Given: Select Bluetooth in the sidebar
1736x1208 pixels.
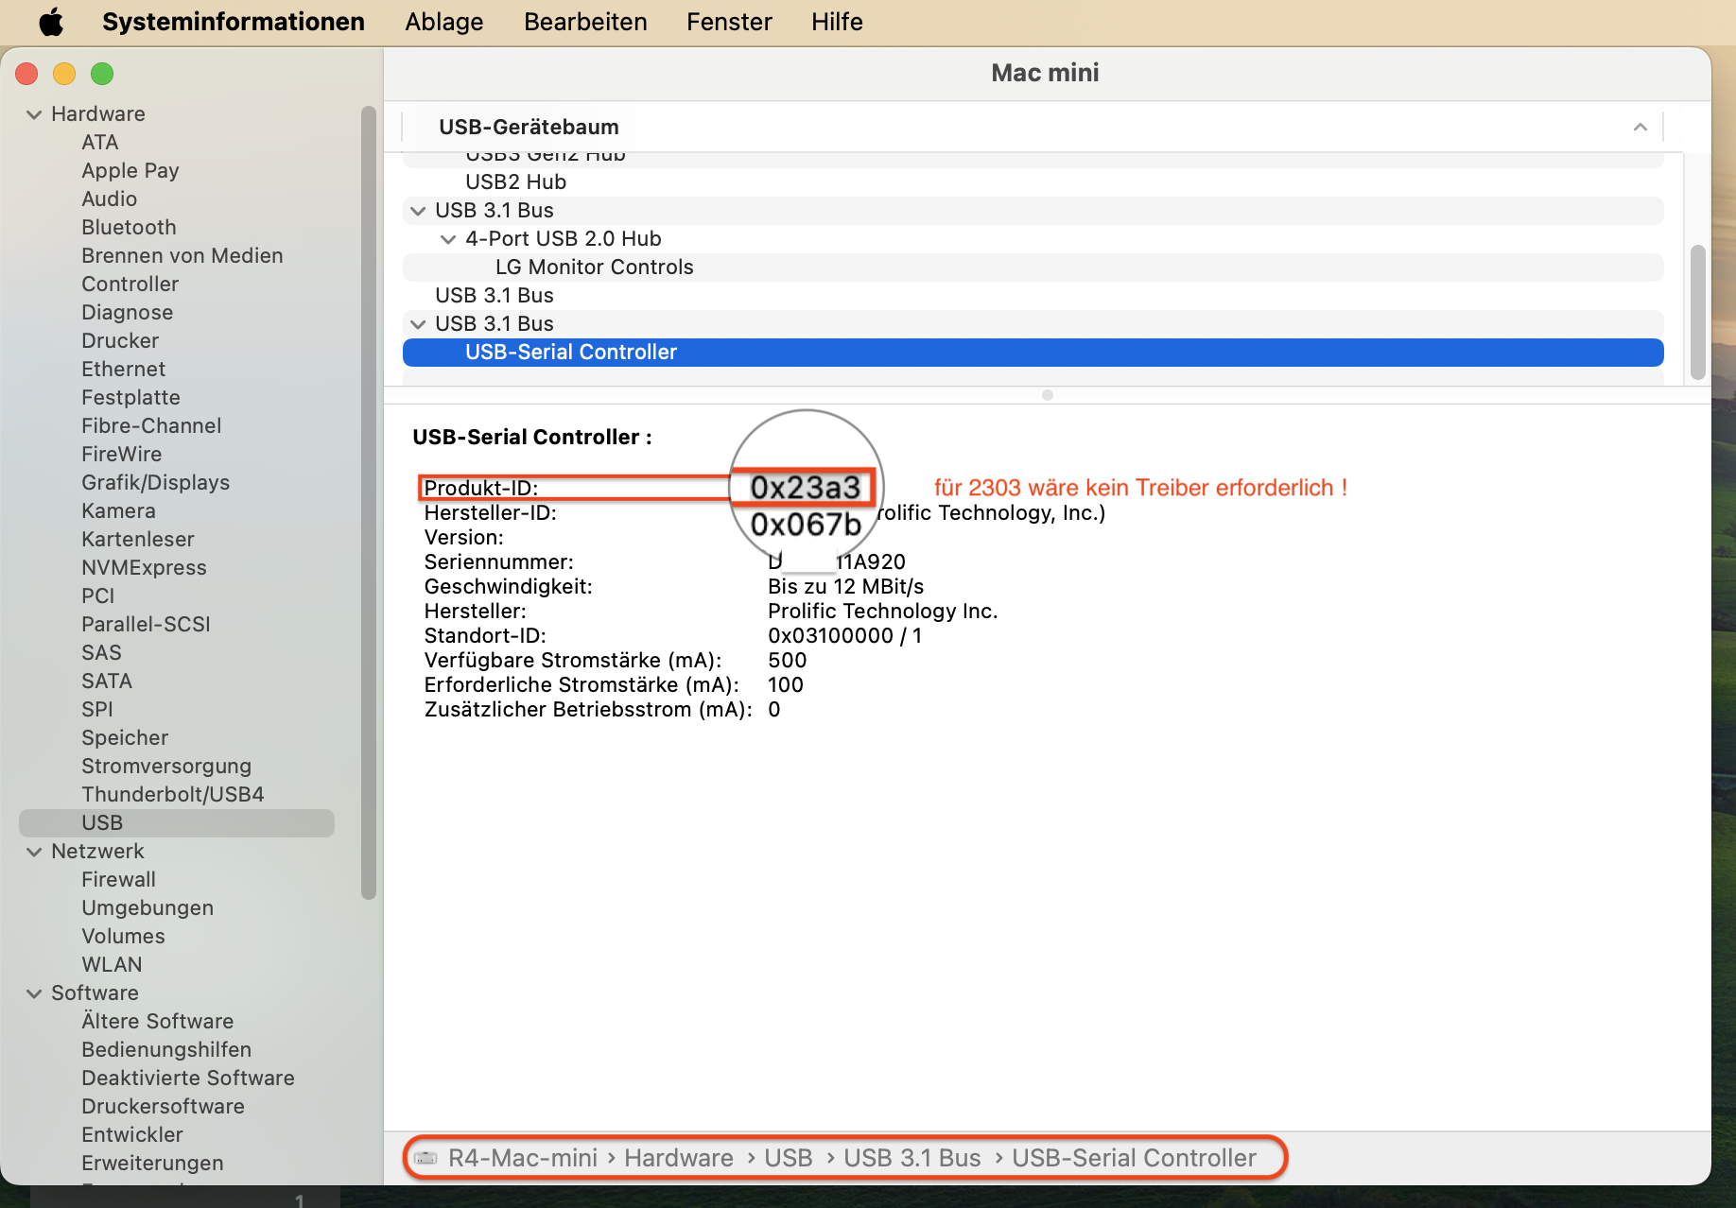Looking at the screenshot, I should click(x=129, y=227).
